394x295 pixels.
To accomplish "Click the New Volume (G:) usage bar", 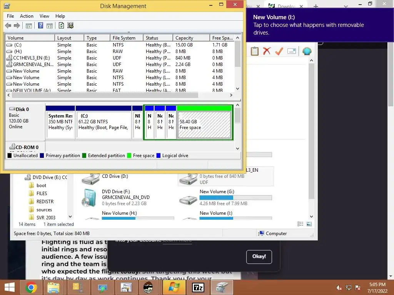I will point(235,198).
